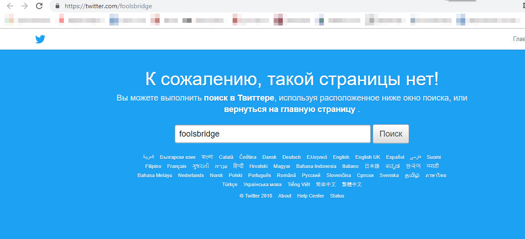Select हिन्दी language link

(239, 166)
